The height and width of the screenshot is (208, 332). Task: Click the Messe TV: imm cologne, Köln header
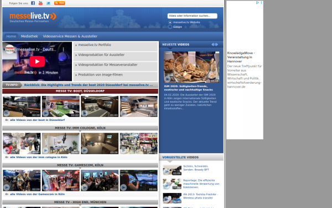point(80,128)
